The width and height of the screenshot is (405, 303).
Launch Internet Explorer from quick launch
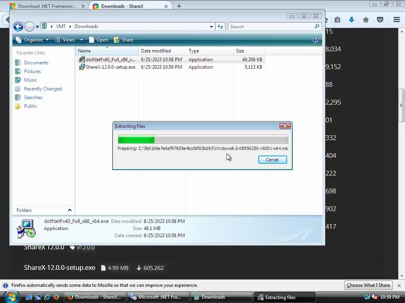coord(47,297)
